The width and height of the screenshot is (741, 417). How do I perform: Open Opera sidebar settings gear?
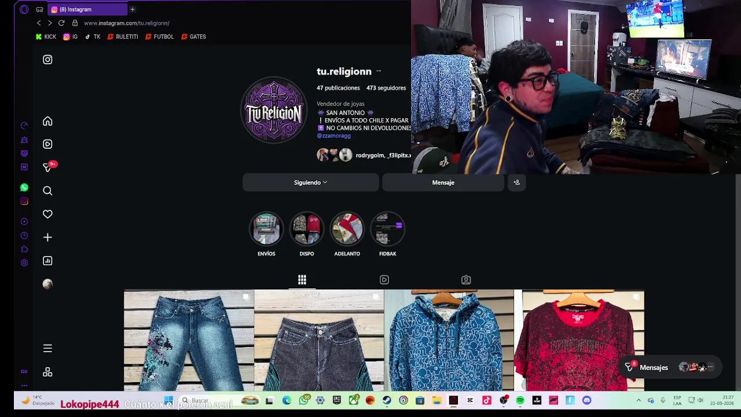coord(24,263)
